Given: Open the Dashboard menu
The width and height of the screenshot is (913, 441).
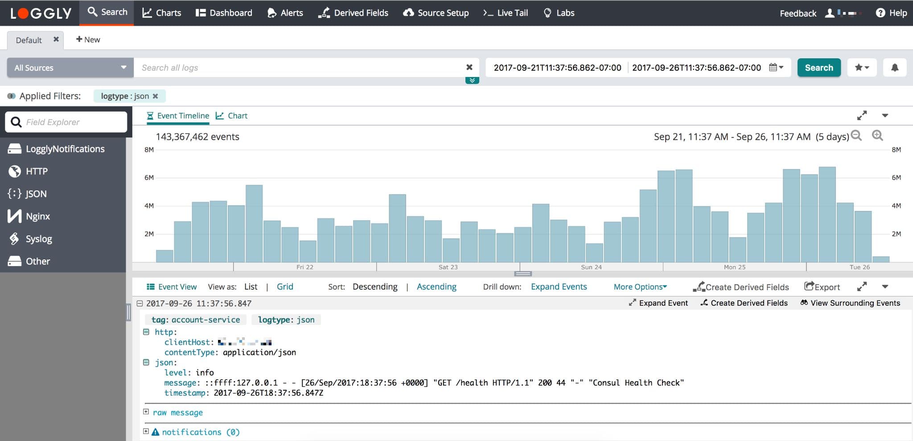Looking at the screenshot, I should (224, 13).
